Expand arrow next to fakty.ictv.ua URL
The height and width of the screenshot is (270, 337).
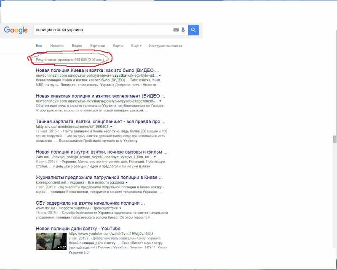111,127
